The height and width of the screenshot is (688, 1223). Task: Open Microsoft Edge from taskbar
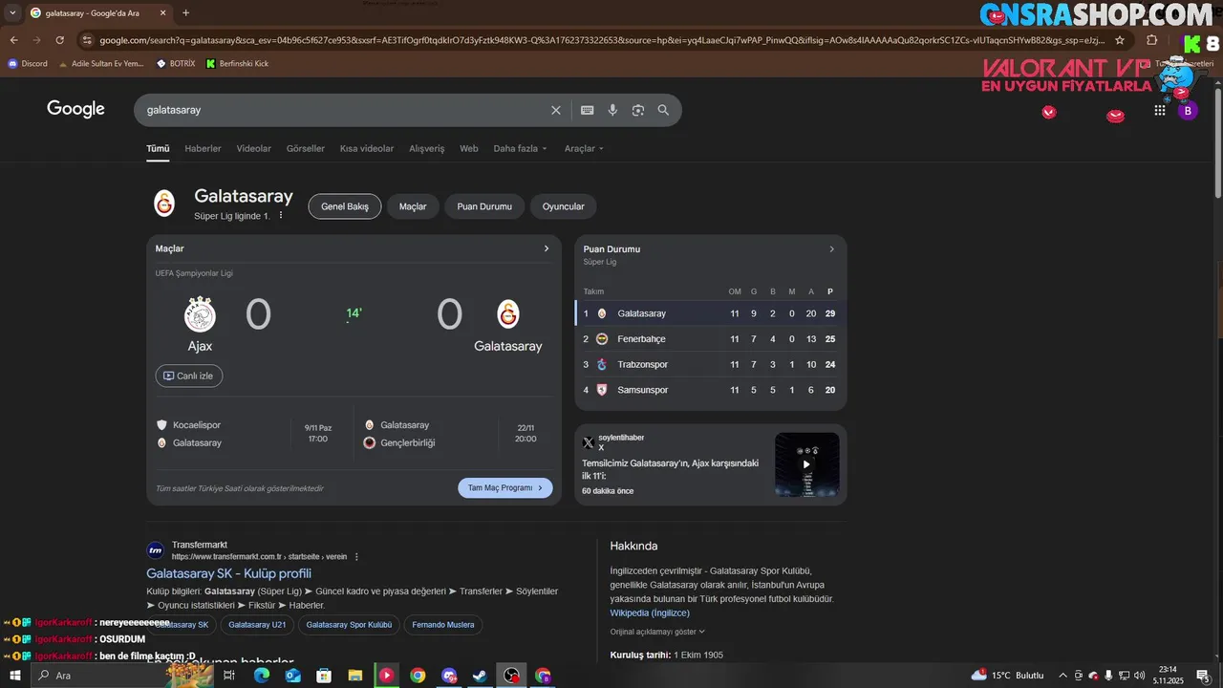(x=261, y=676)
